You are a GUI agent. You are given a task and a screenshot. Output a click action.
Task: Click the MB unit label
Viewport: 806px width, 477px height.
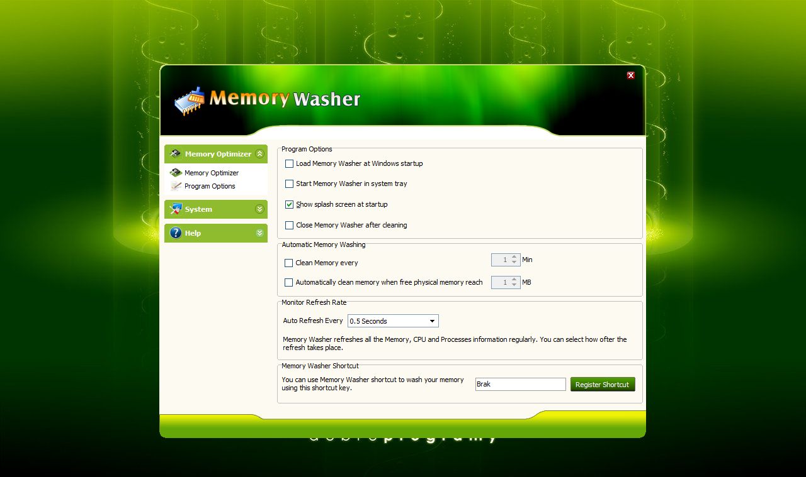click(x=526, y=282)
